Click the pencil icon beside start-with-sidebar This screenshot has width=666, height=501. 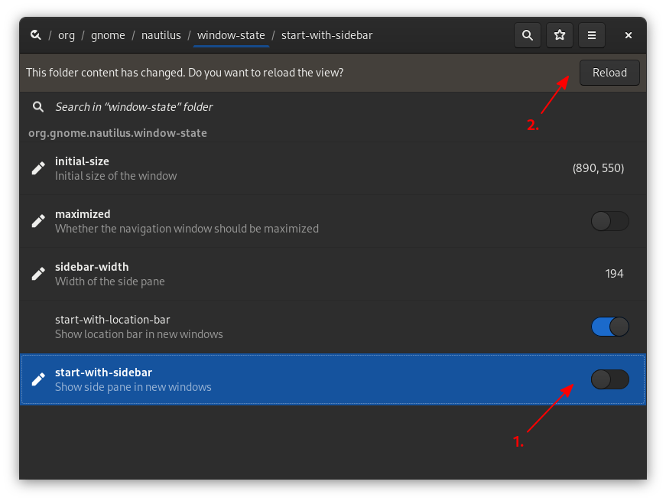pos(37,379)
